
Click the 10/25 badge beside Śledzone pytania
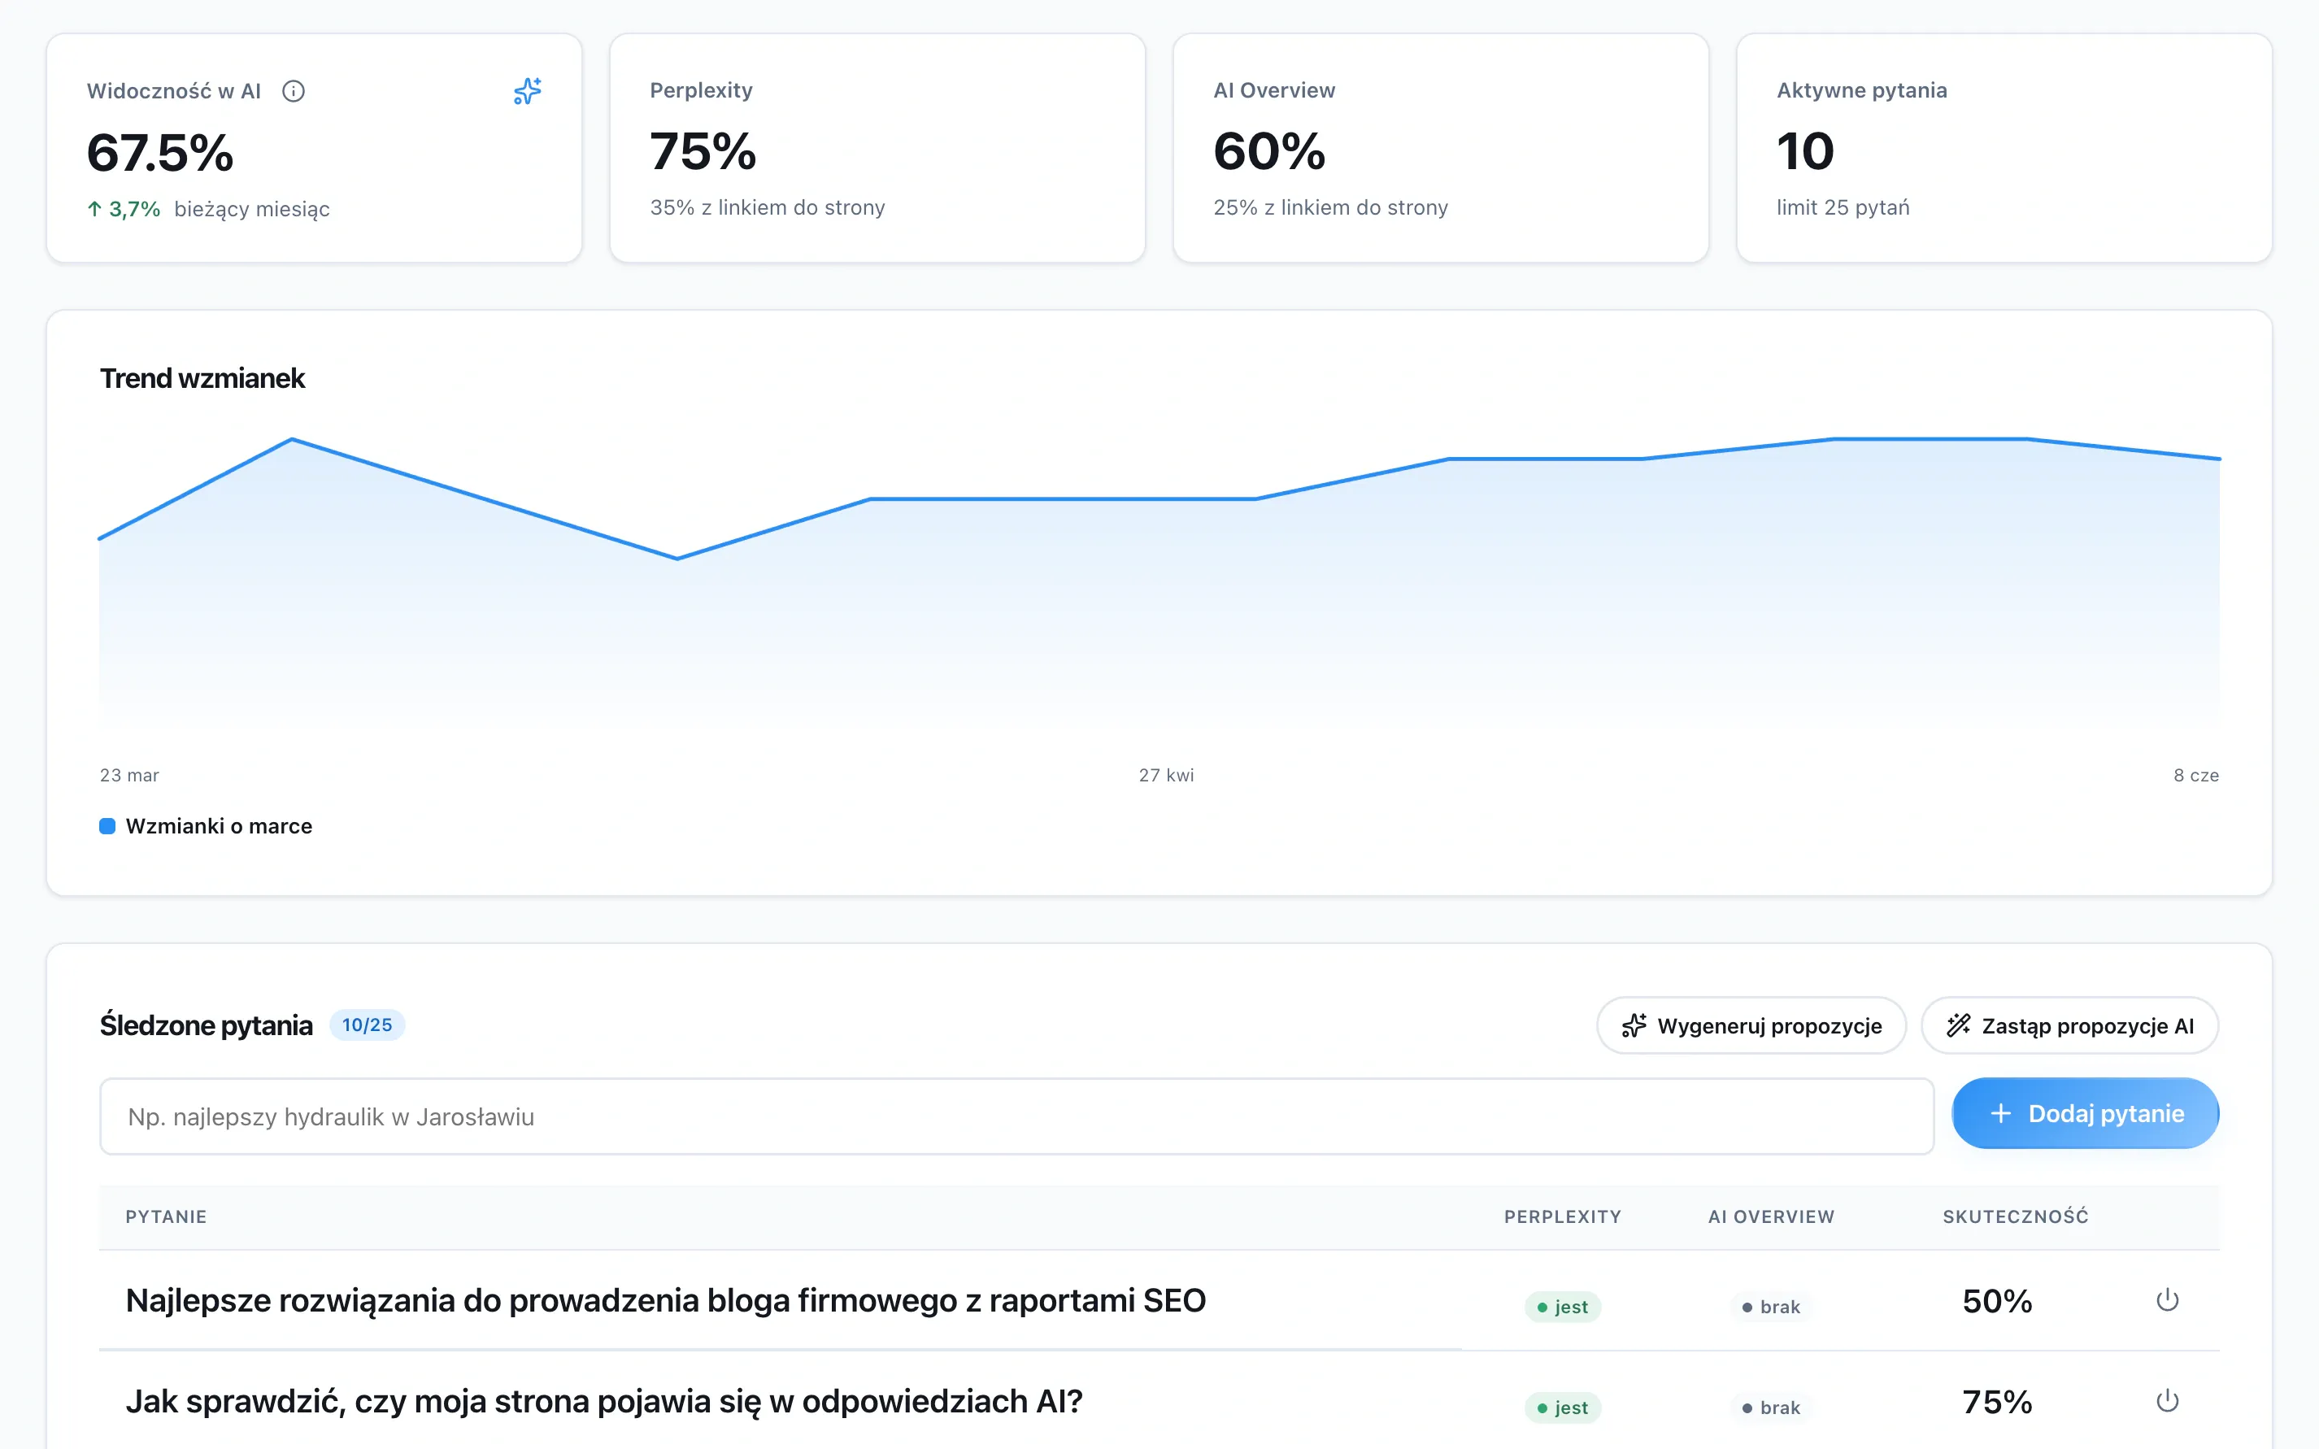367,1025
